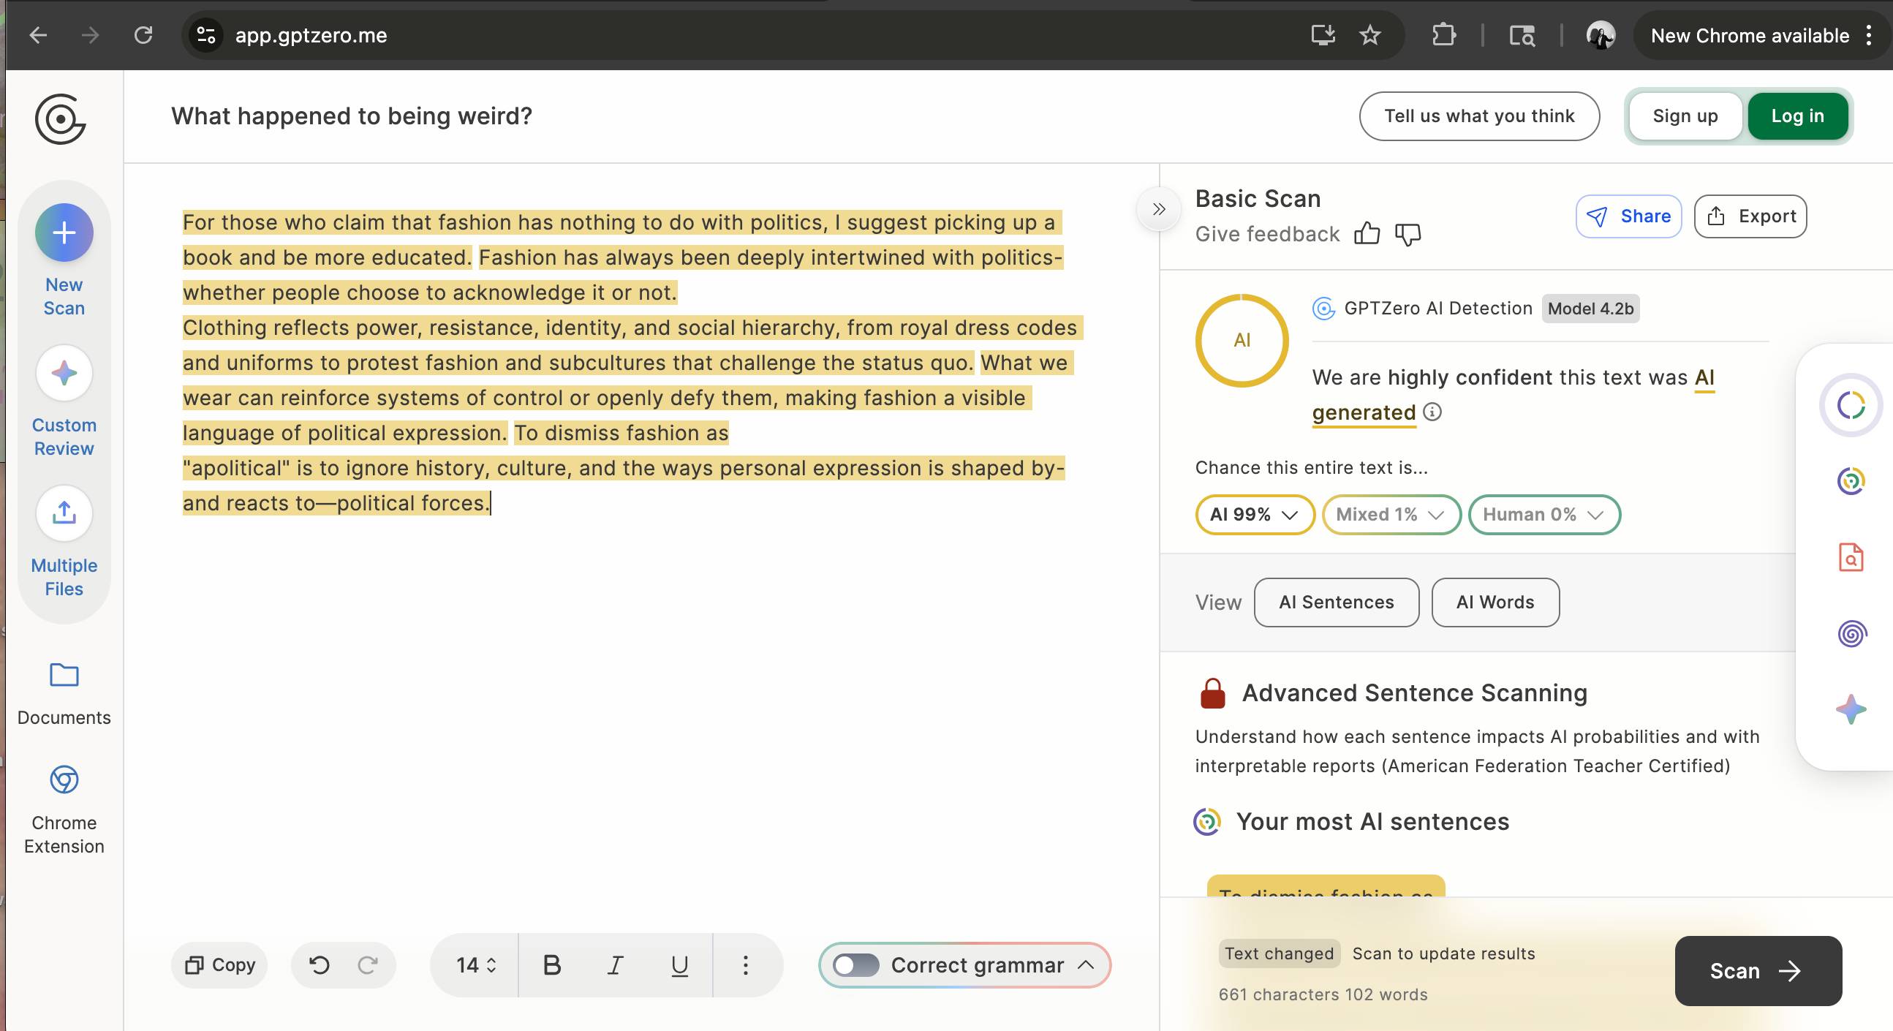
Task: Collapse the results panel with double chevron
Action: tap(1159, 209)
